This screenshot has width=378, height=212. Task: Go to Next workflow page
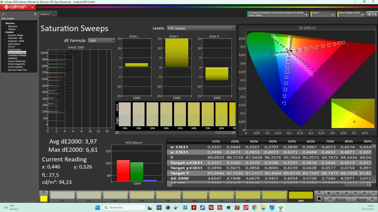point(364,199)
